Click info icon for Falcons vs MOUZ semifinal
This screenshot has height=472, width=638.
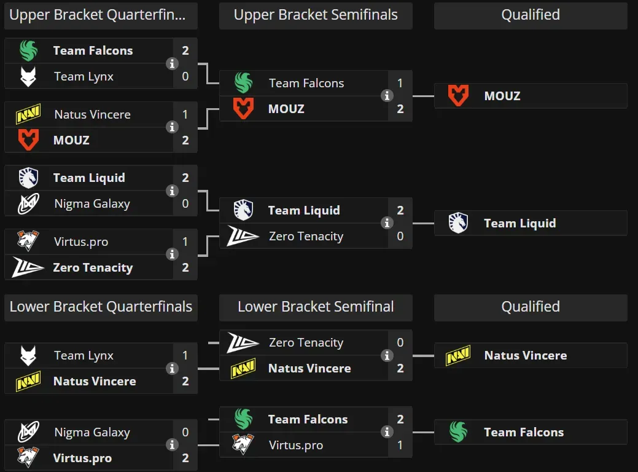387,96
